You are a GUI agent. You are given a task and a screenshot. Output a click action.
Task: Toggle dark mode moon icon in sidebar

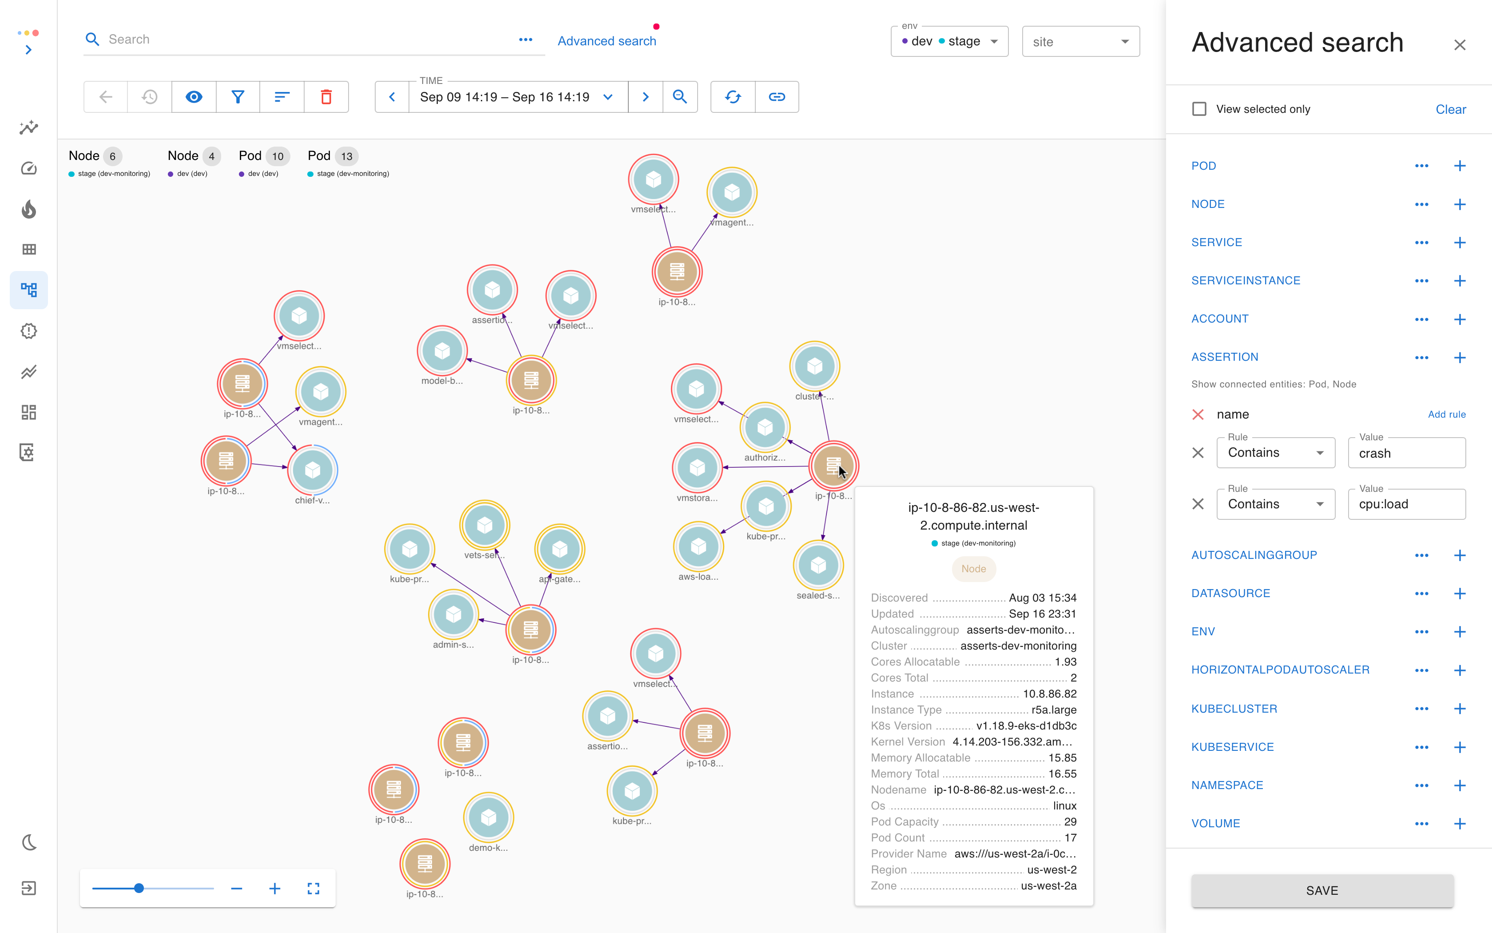pos(29,842)
